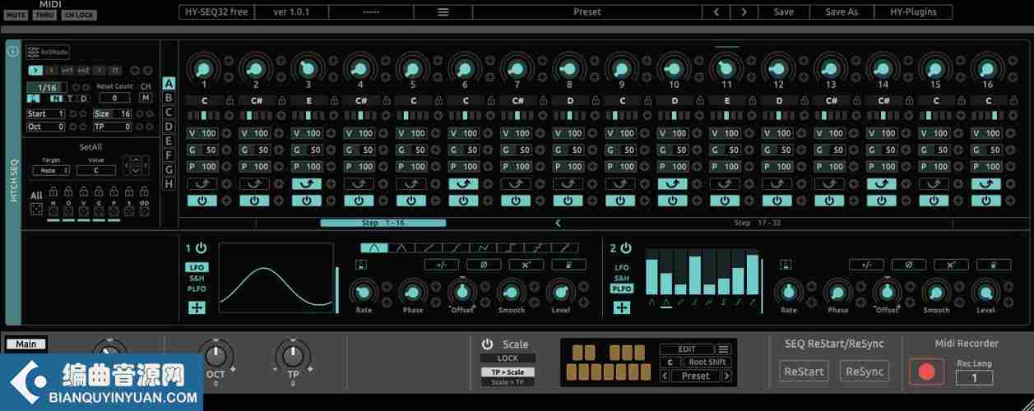
Task: Open the Preset name display at top
Action: pos(587,12)
